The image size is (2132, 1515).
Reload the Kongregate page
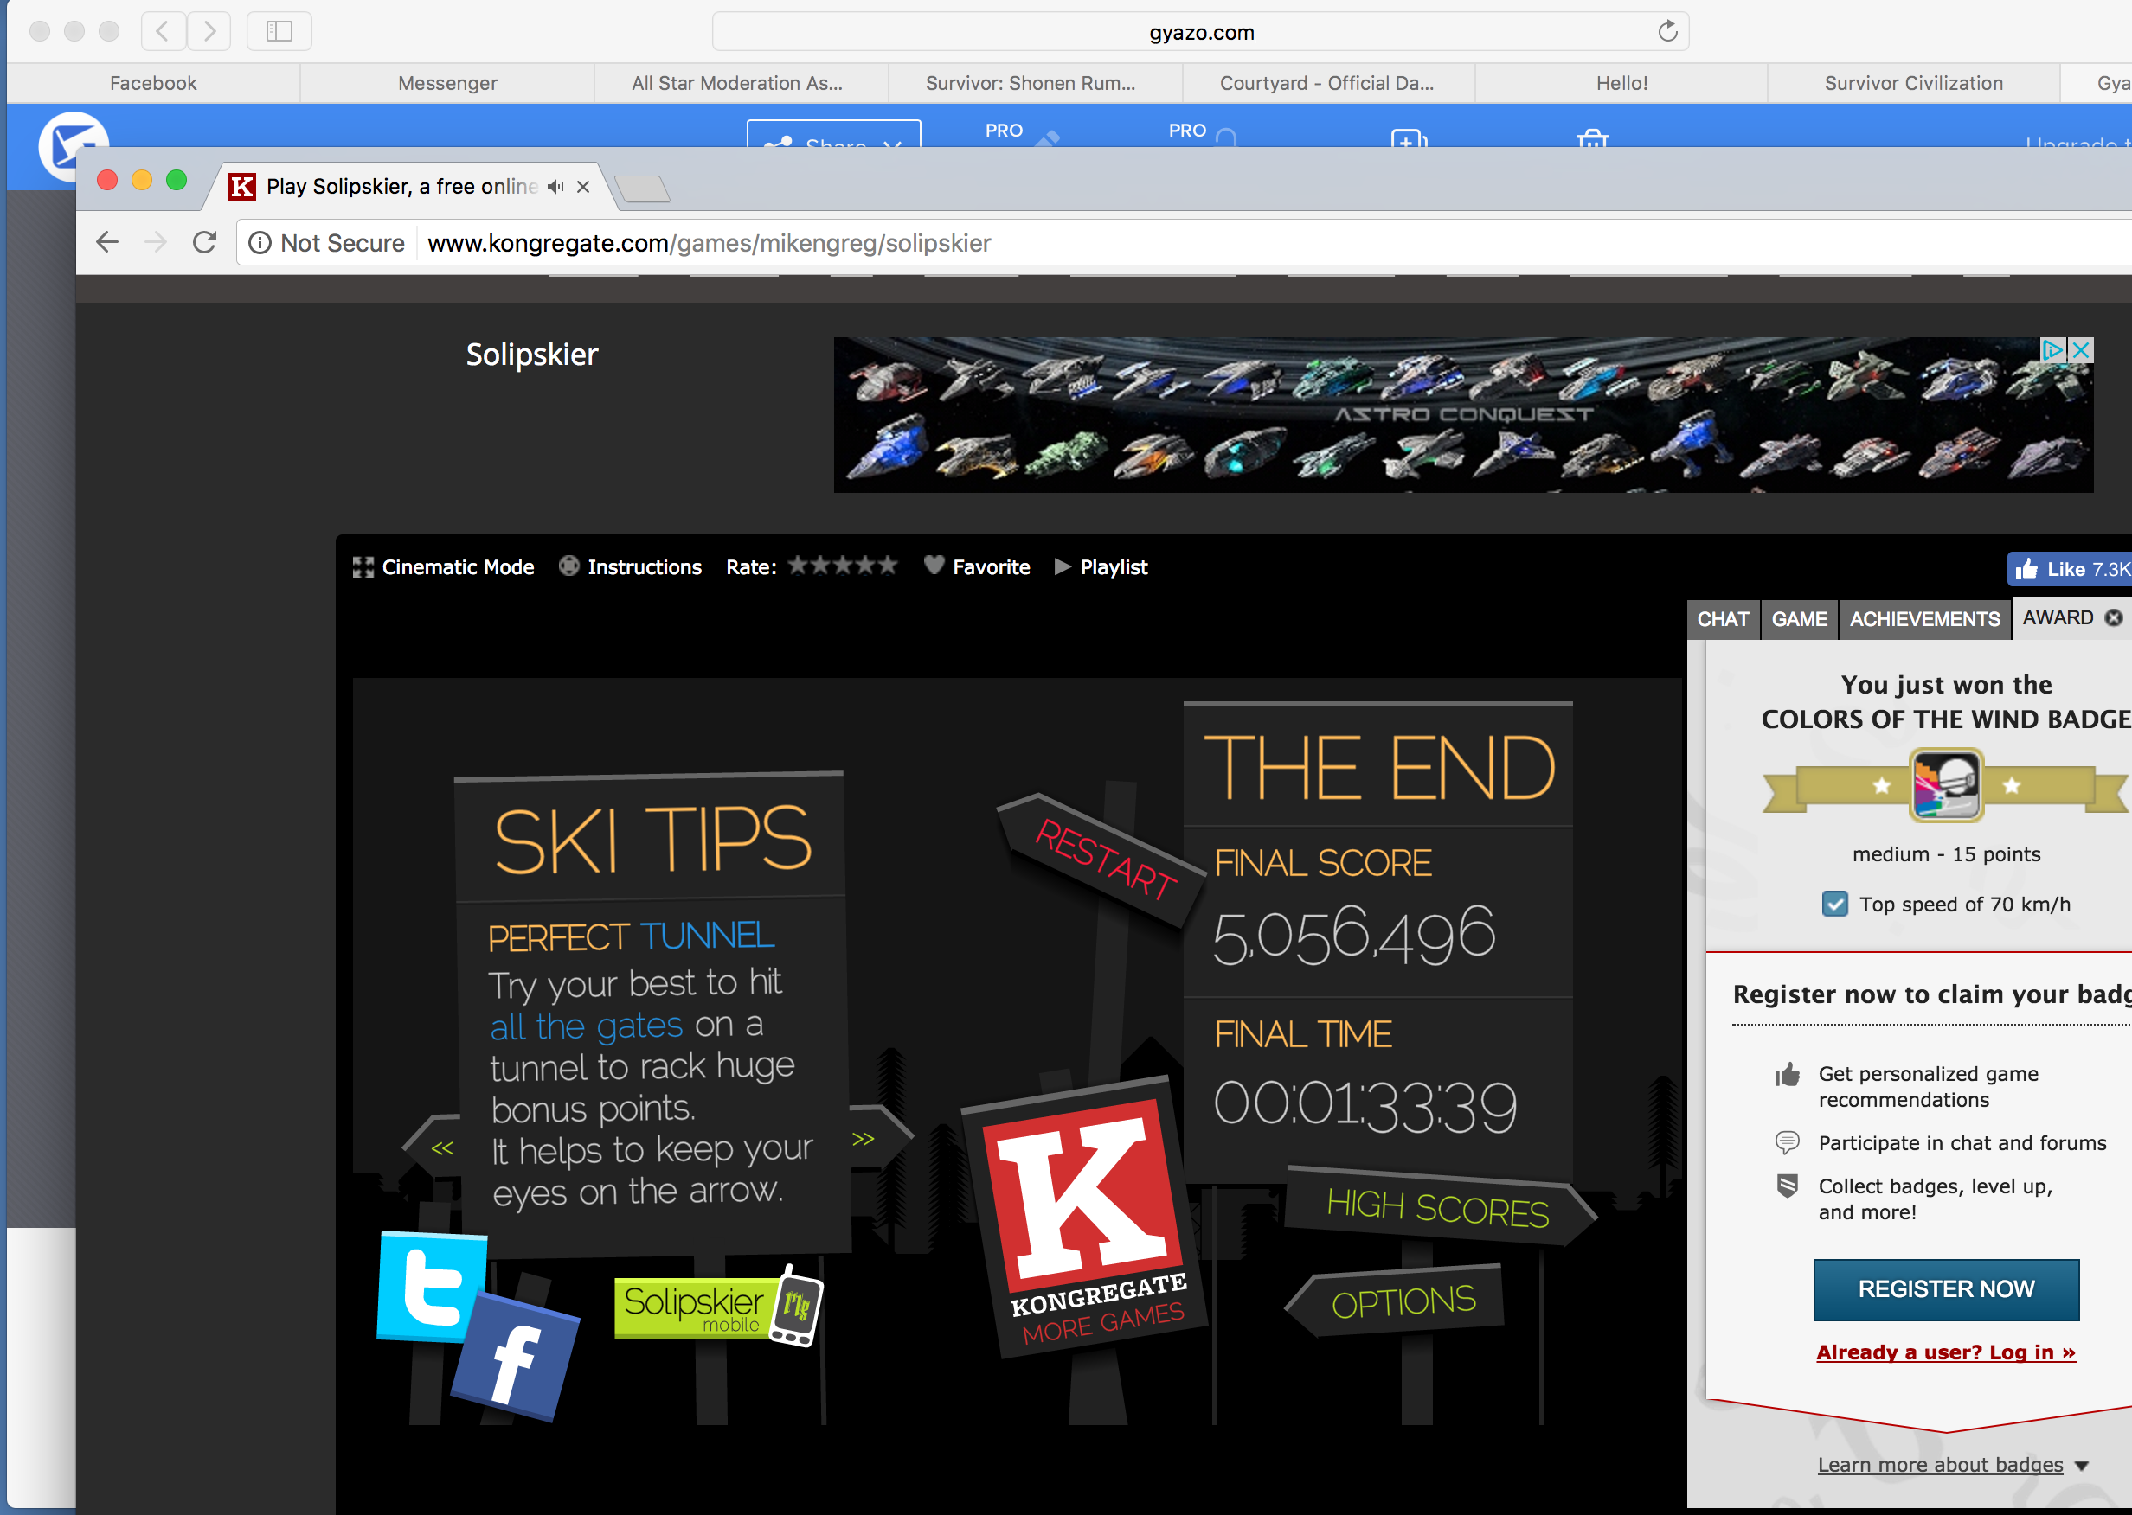204,244
